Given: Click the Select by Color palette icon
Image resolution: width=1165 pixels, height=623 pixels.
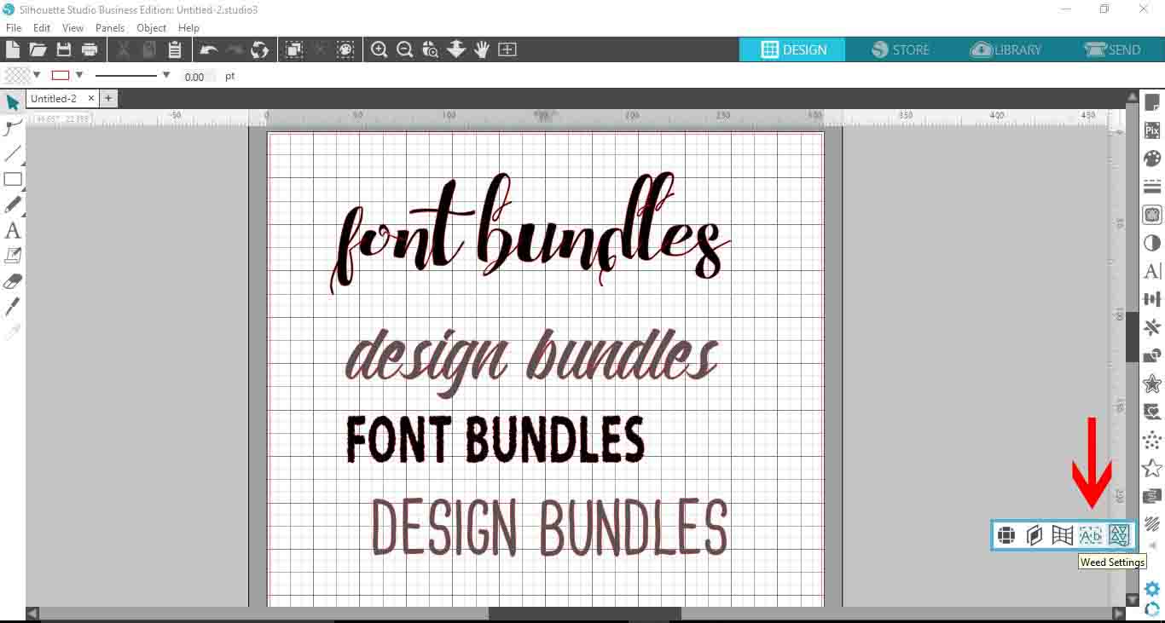Looking at the screenshot, I should (x=345, y=49).
